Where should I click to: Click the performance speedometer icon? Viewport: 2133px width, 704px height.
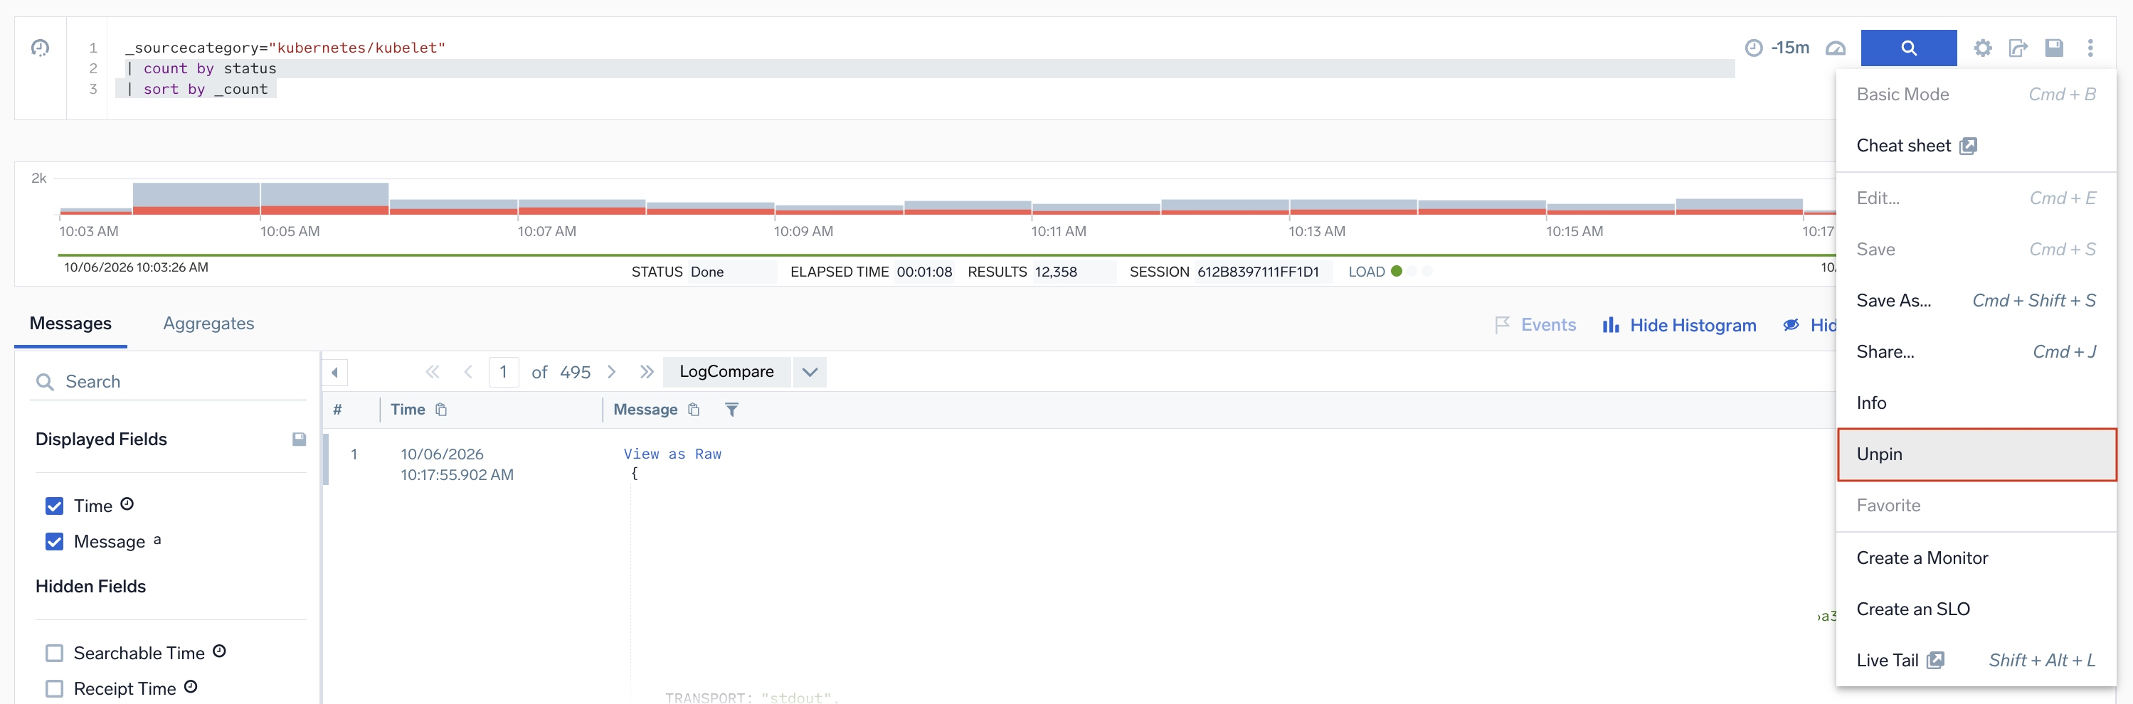(x=1836, y=48)
